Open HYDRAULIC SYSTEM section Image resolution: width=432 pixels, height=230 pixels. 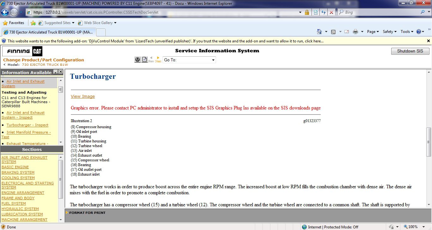pyautogui.click(x=20, y=209)
